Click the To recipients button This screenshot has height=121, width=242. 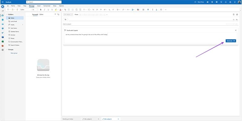(x=65, y=20)
